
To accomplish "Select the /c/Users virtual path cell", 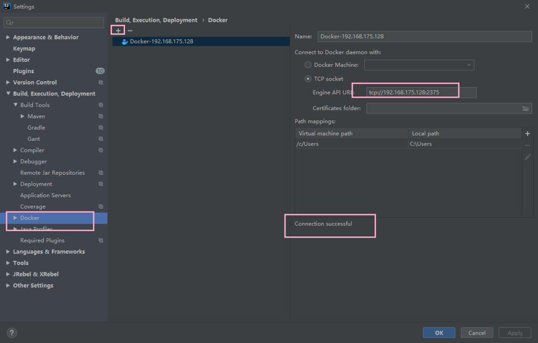I will click(x=351, y=144).
